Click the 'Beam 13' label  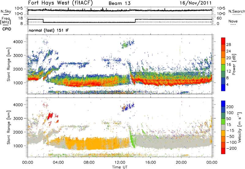[x=119, y=3]
